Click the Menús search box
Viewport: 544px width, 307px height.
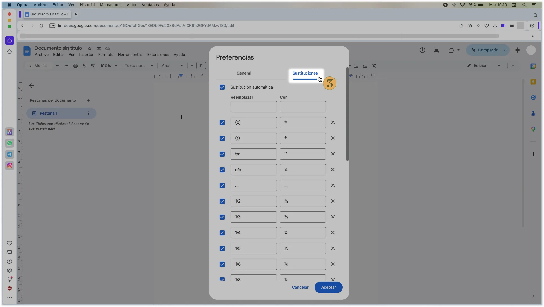(x=38, y=66)
